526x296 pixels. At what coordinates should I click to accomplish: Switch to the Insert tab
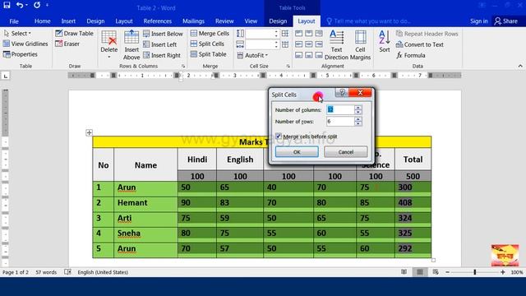coord(68,21)
